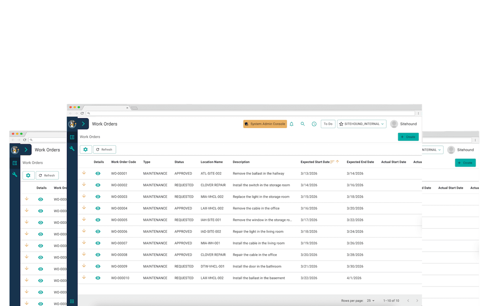Open the Work Orders list icon in sidebar
The width and height of the screenshot is (489, 306).
click(x=72, y=137)
